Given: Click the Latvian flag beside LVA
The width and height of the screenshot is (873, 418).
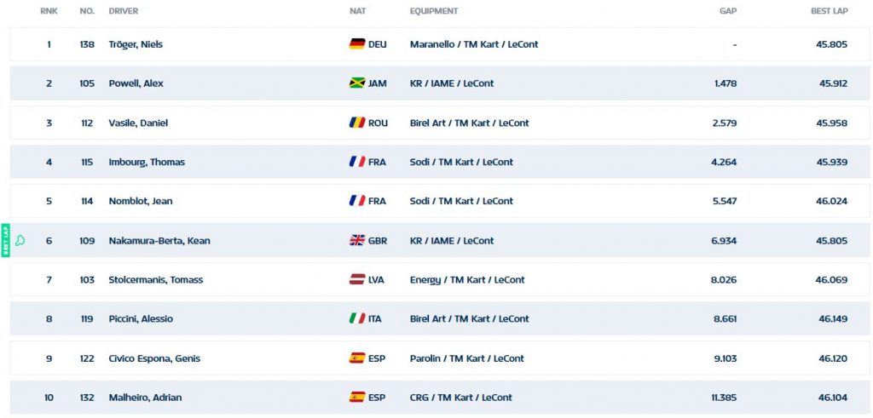Looking at the screenshot, I should click(x=357, y=279).
